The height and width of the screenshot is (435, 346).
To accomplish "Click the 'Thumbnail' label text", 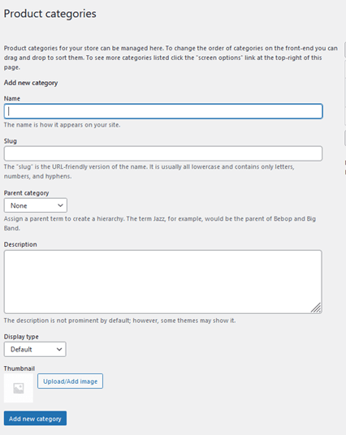I will pyautogui.click(x=19, y=368).
